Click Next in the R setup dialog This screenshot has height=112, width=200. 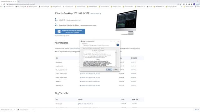(x=109, y=70)
